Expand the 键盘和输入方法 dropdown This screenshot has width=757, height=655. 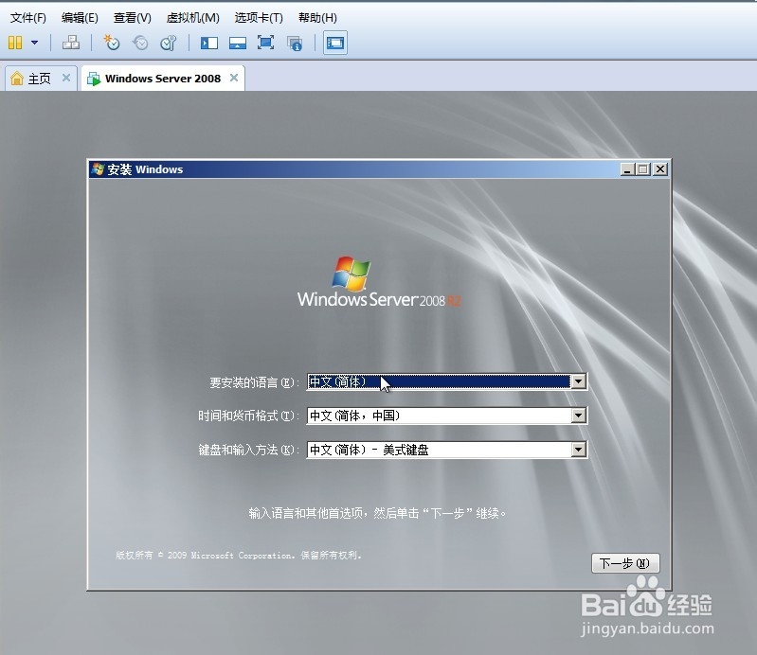[x=578, y=450]
